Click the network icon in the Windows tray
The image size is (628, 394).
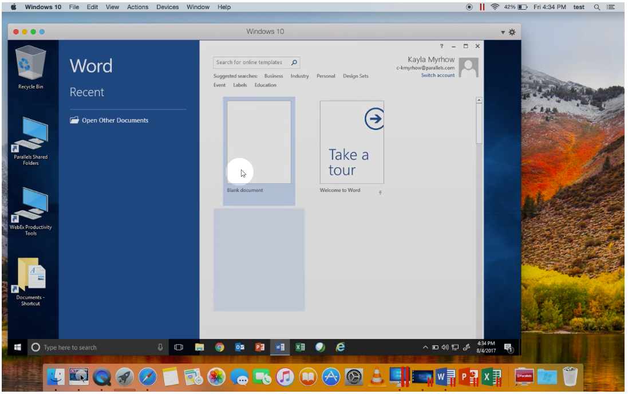point(455,347)
